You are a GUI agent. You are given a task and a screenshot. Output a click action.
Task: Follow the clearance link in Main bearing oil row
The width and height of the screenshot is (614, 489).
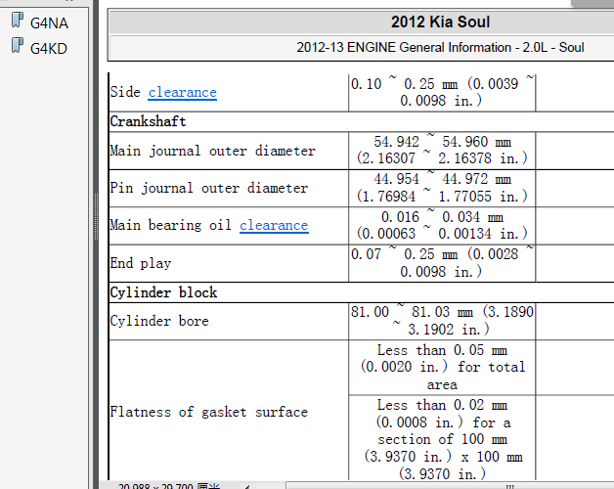(x=274, y=225)
